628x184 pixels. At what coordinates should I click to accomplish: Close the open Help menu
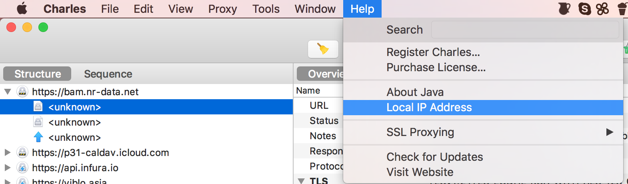coord(362,9)
